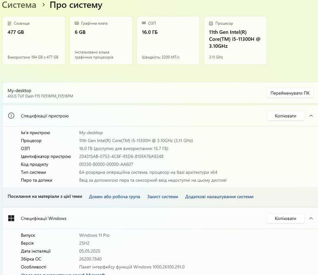Image resolution: width=318 pixels, height=275 pixels.
Task: Collapse the Специфікації Windows section chevron
Action: [311, 218]
